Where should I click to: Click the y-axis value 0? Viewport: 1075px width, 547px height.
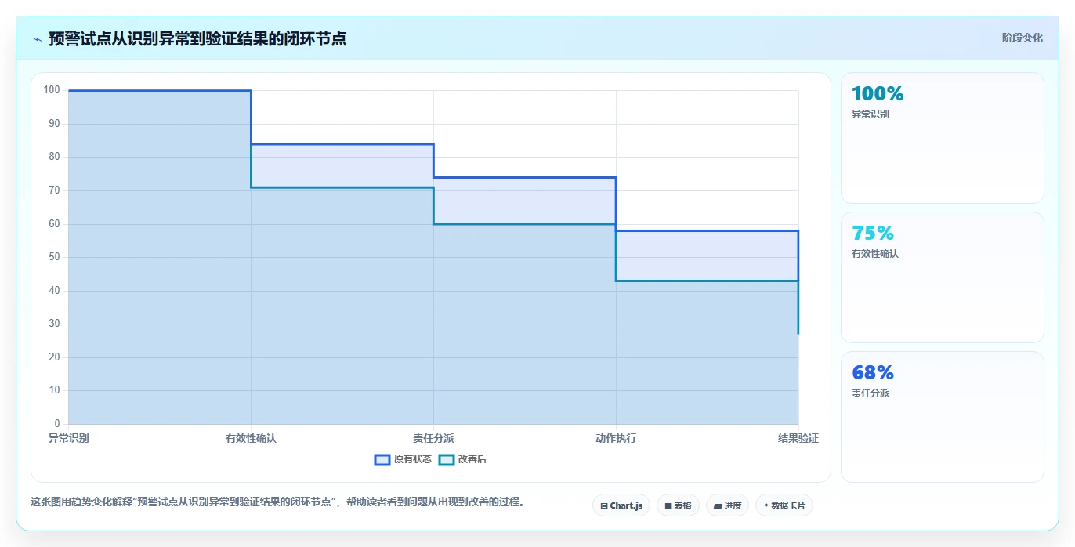point(57,424)
